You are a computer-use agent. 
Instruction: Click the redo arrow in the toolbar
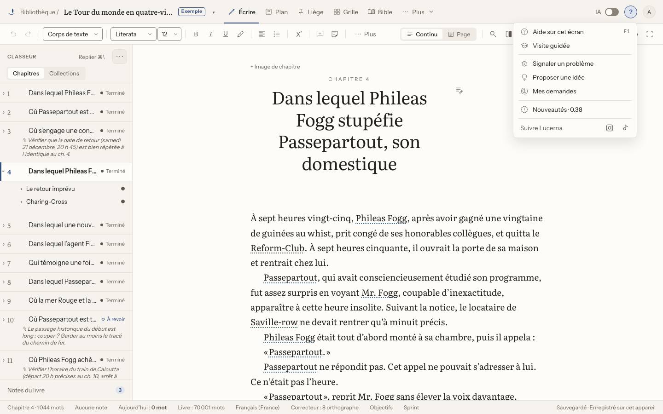28,34
